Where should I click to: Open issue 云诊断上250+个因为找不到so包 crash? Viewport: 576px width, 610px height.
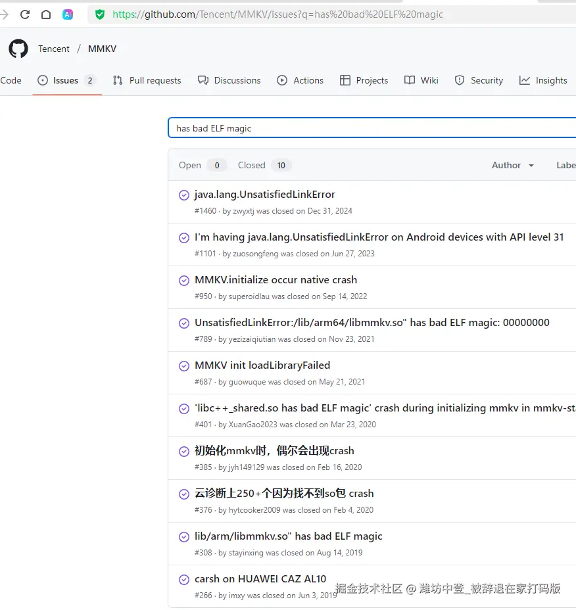[284, 494]
